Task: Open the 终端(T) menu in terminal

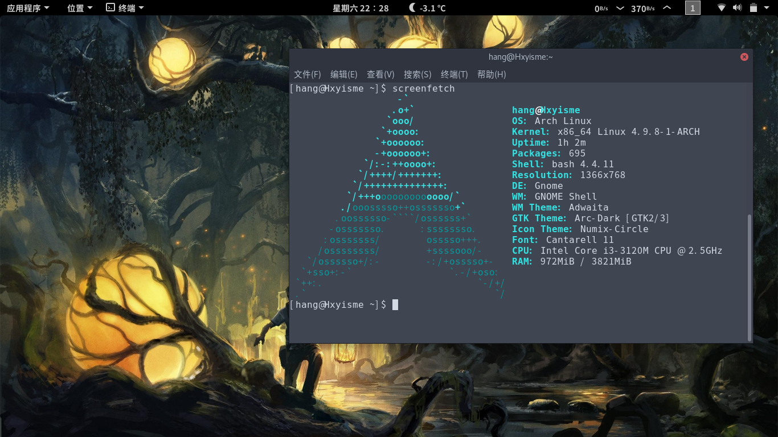Action: [454, 75]
